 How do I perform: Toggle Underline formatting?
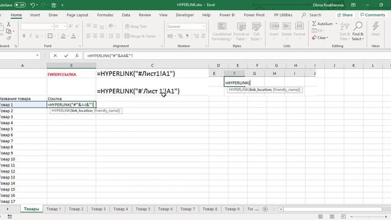[37, 36]
